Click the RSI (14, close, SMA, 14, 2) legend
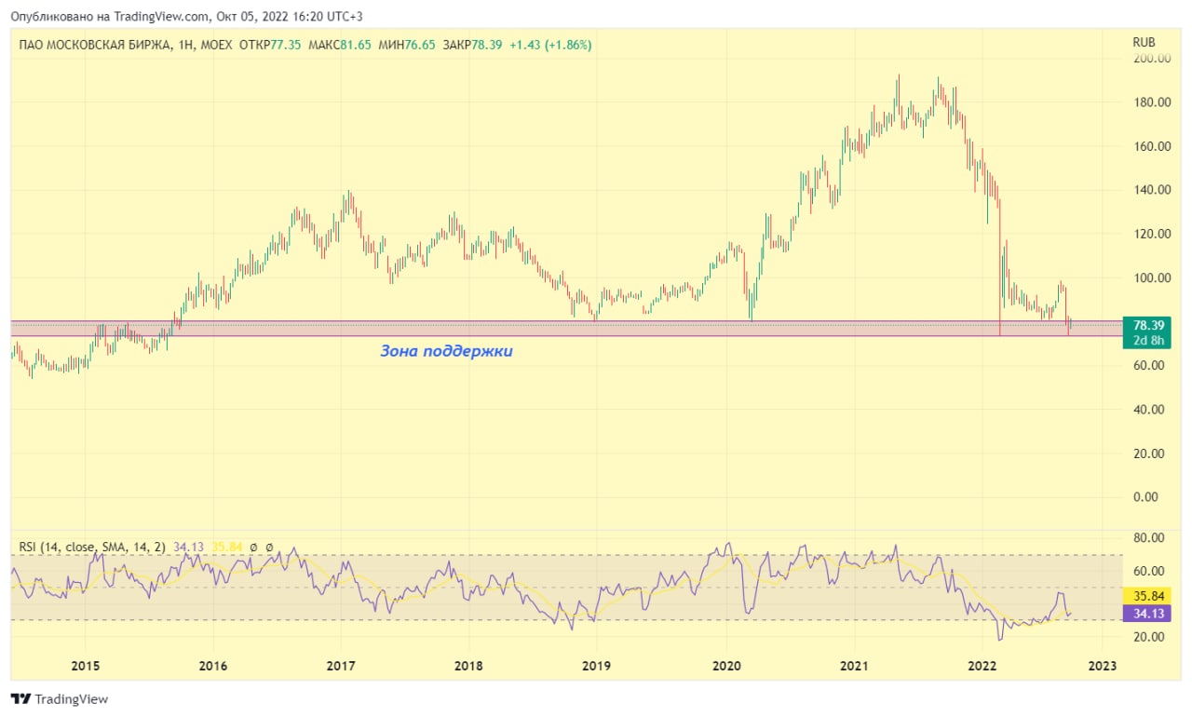1192x717 pixels. (92, 548)
